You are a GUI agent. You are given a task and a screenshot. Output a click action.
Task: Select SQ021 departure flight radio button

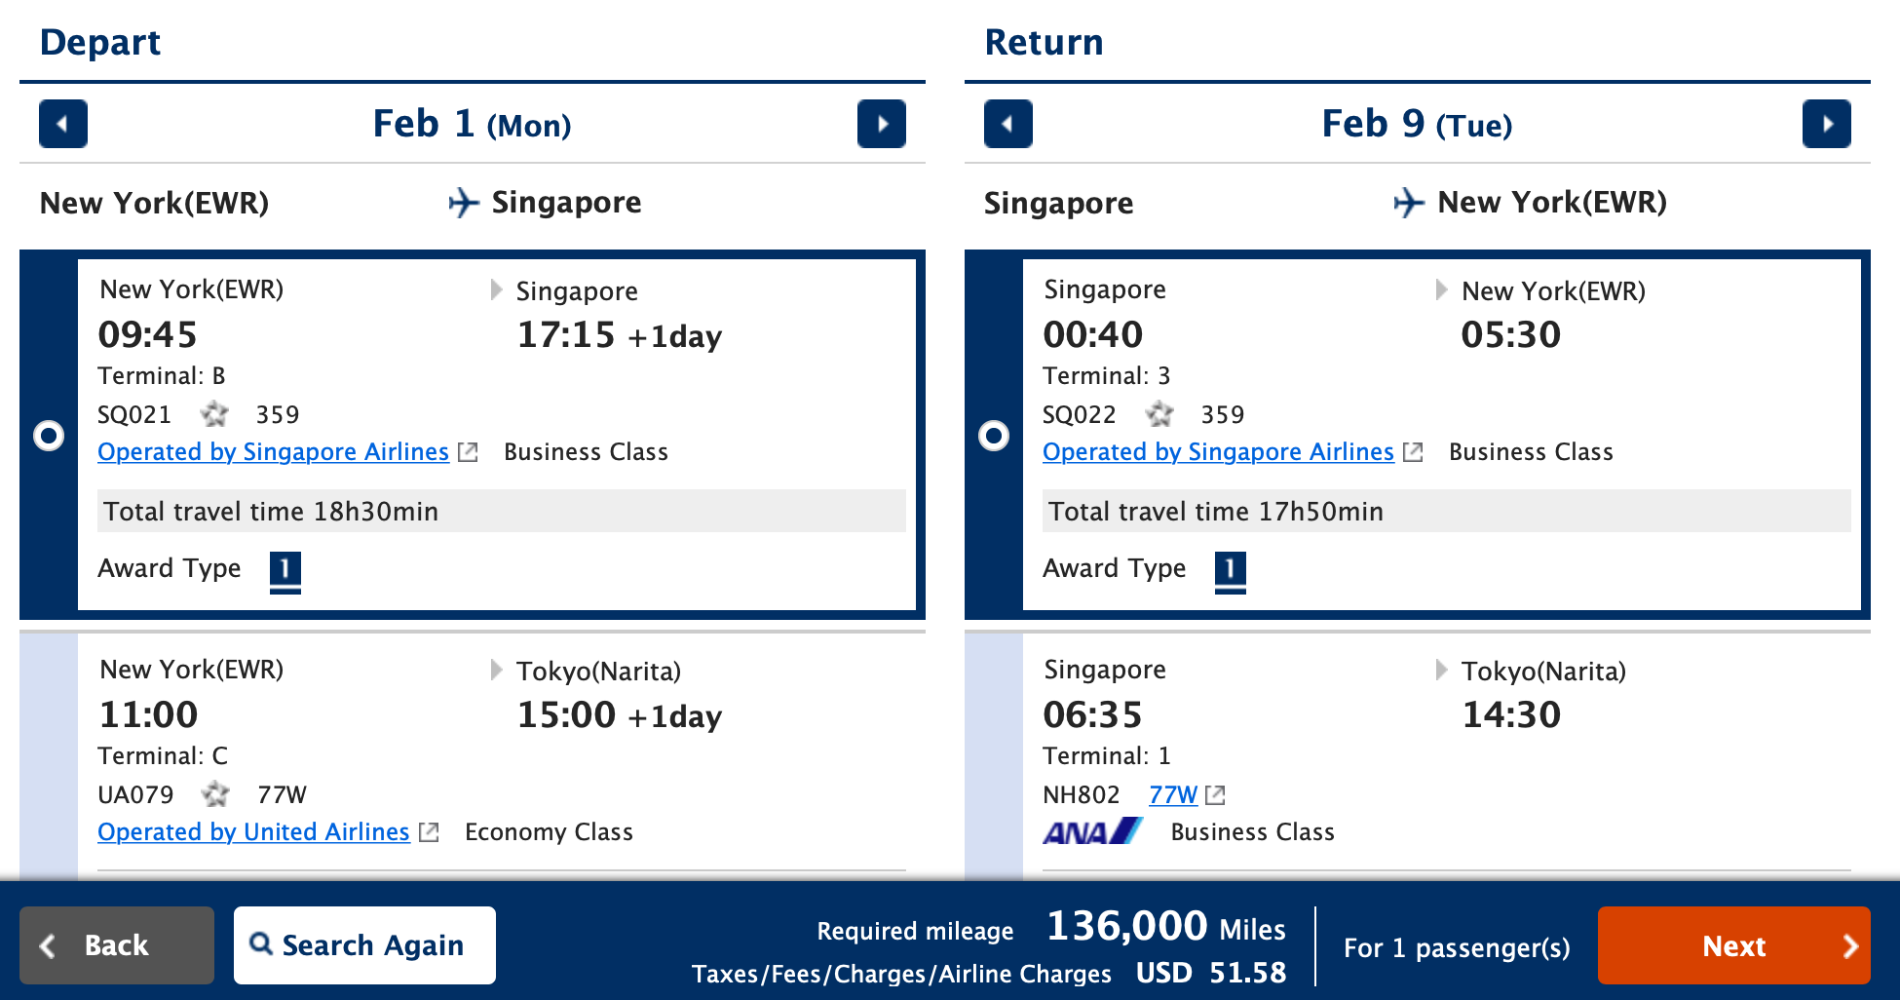[49, 435]
